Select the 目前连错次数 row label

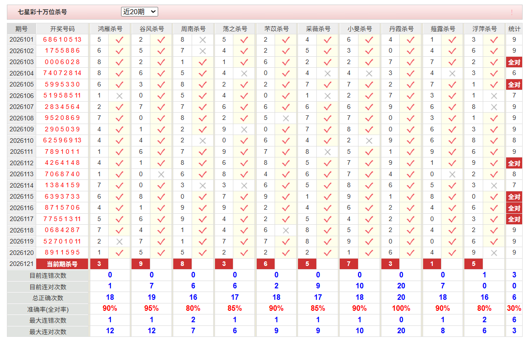[x=48, y=276]
